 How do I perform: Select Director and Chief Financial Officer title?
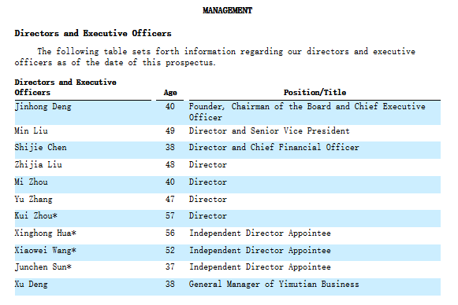coord(274,148)
